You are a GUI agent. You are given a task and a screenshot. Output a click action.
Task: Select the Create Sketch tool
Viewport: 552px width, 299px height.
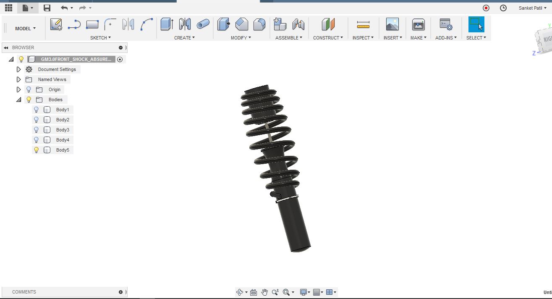[x=56, y=24]
